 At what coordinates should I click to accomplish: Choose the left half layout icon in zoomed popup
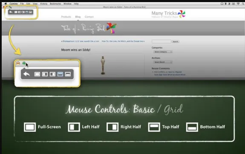click(x=45, y=74)
